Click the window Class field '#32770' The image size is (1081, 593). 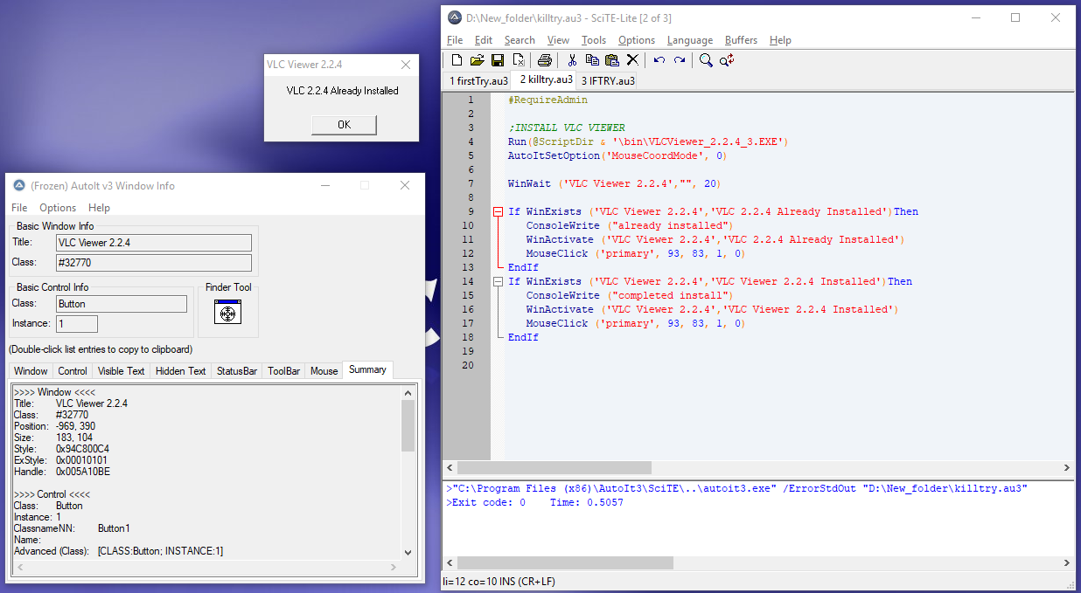[x=154, y=263]
